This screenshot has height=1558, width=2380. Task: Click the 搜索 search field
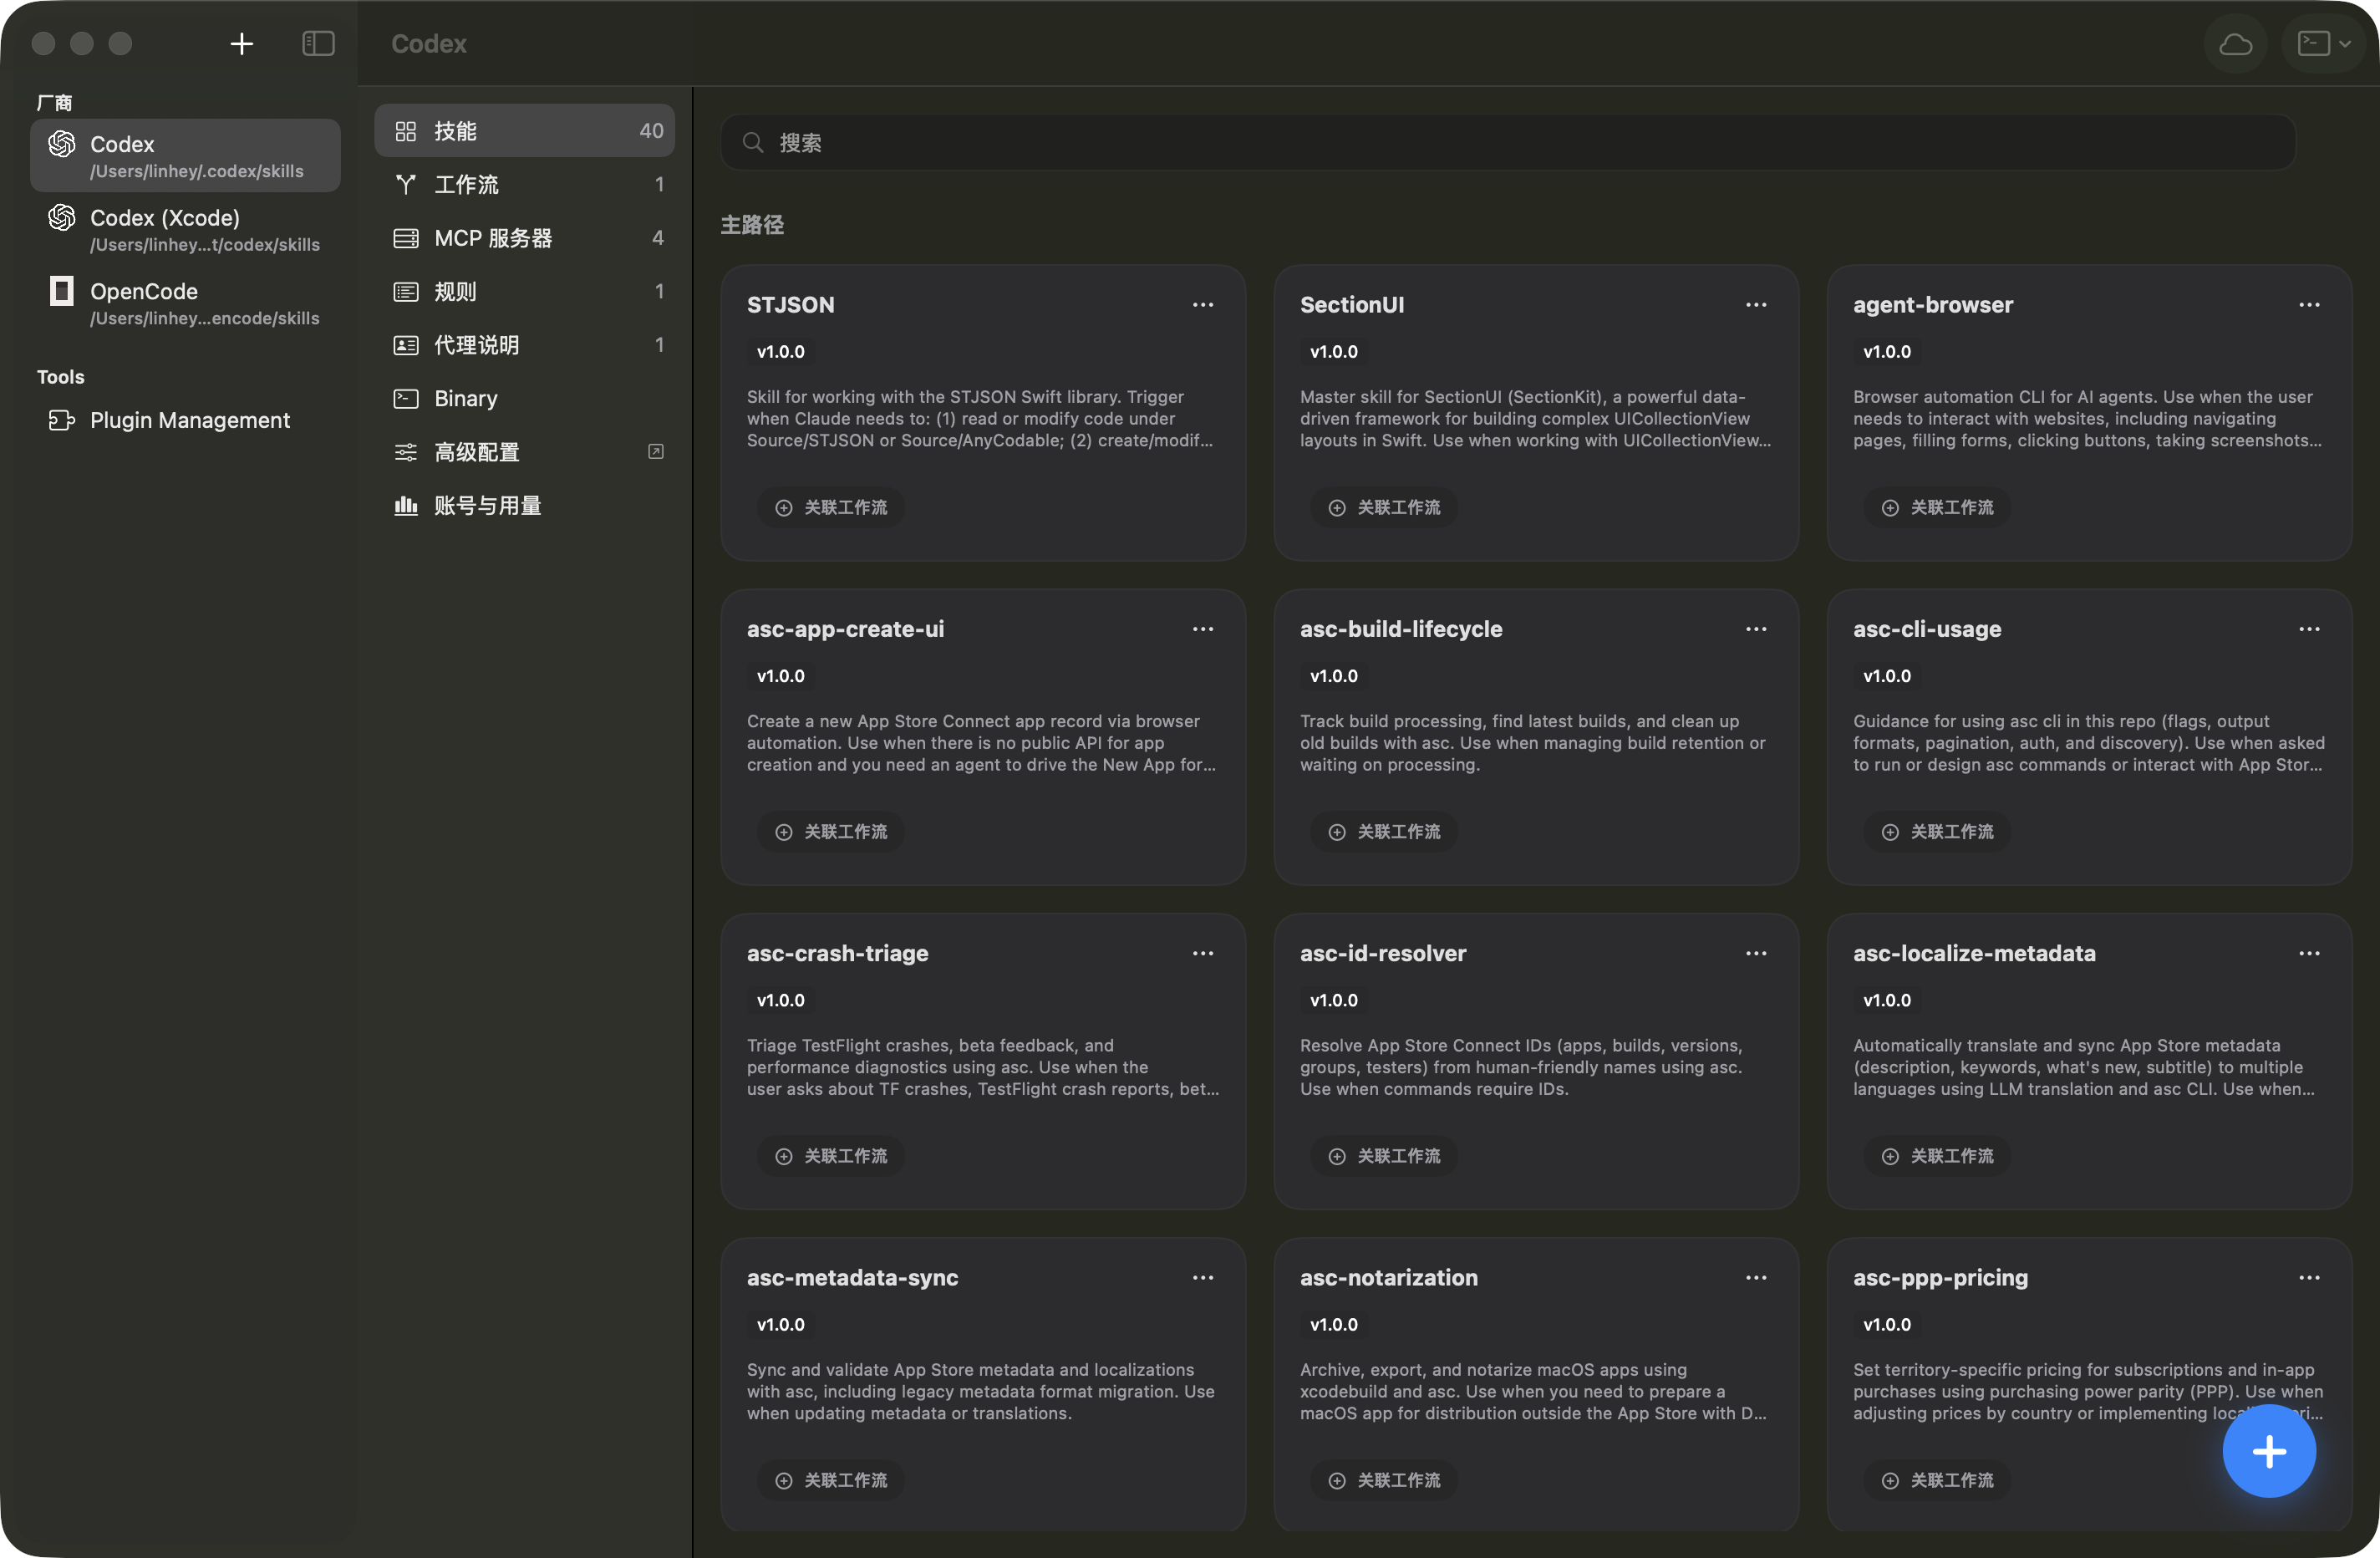(1507, 142)
